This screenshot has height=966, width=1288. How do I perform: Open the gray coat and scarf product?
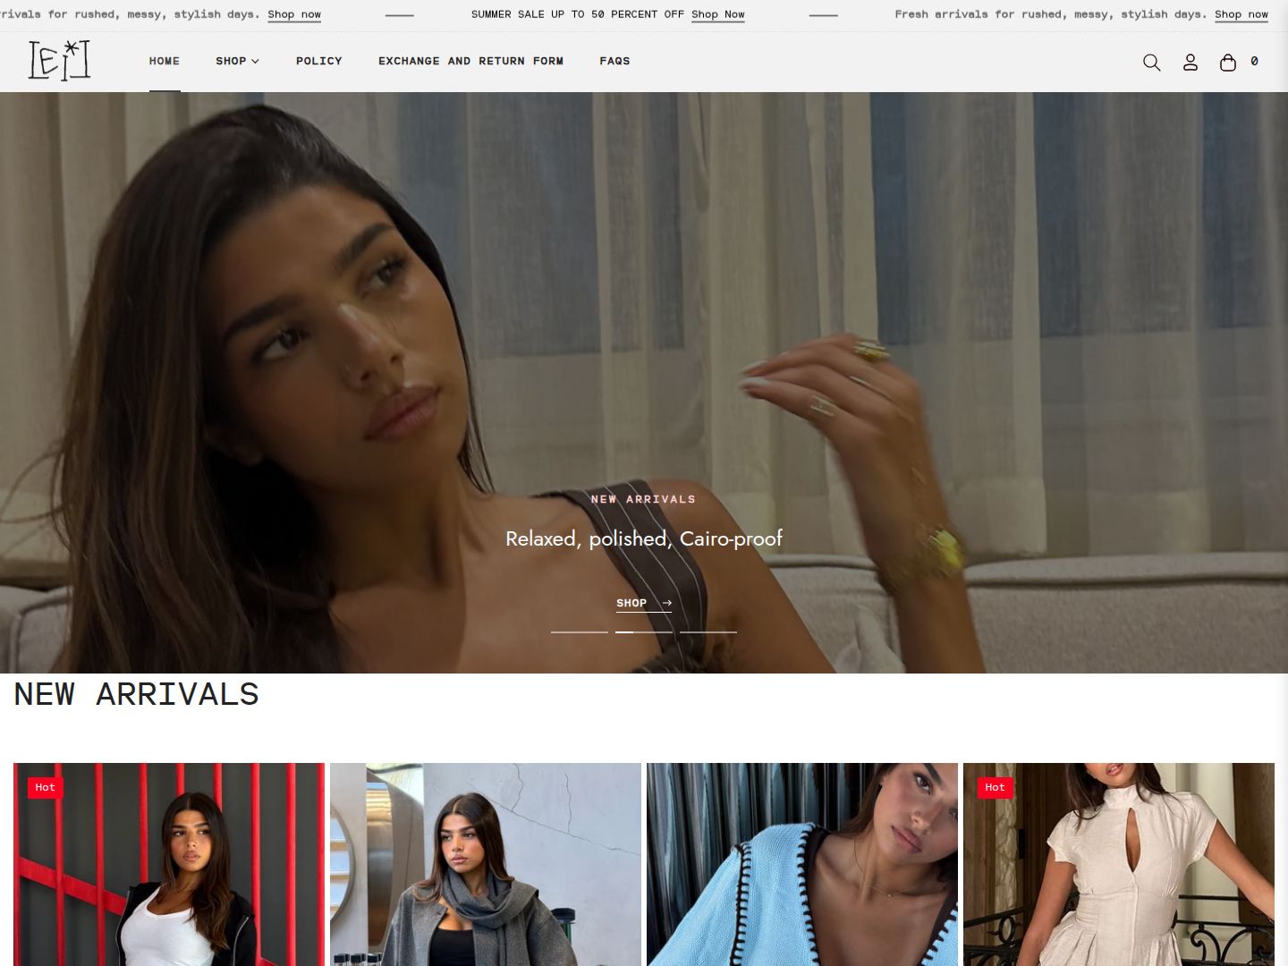click(x=486, y=864)
